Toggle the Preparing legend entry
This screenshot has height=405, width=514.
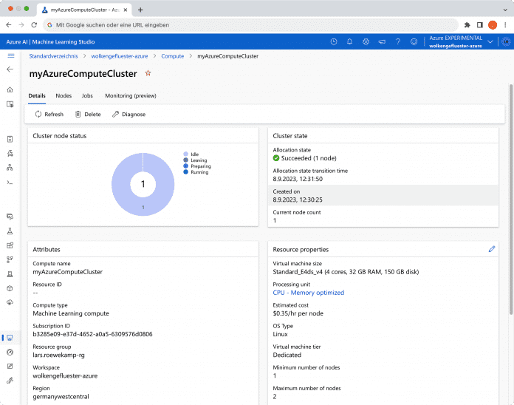tap(197, 166)
